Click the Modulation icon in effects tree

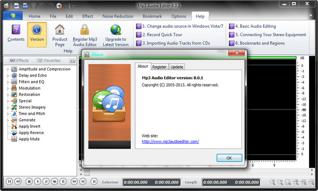pyautogui.click(x=14, y=88)
